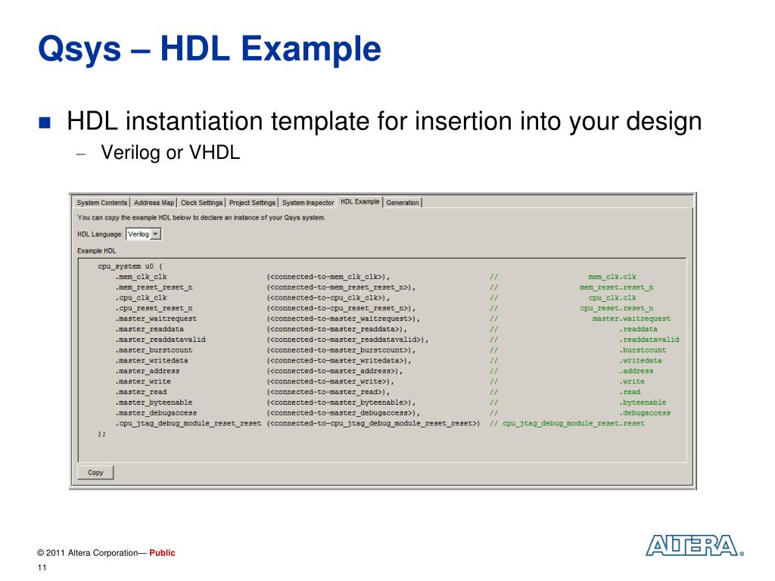Click the closing ); line

101,433
